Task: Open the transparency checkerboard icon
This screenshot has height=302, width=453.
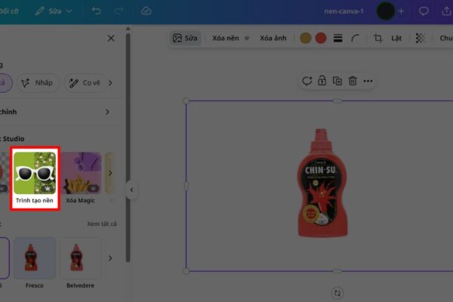Action: 421,38
